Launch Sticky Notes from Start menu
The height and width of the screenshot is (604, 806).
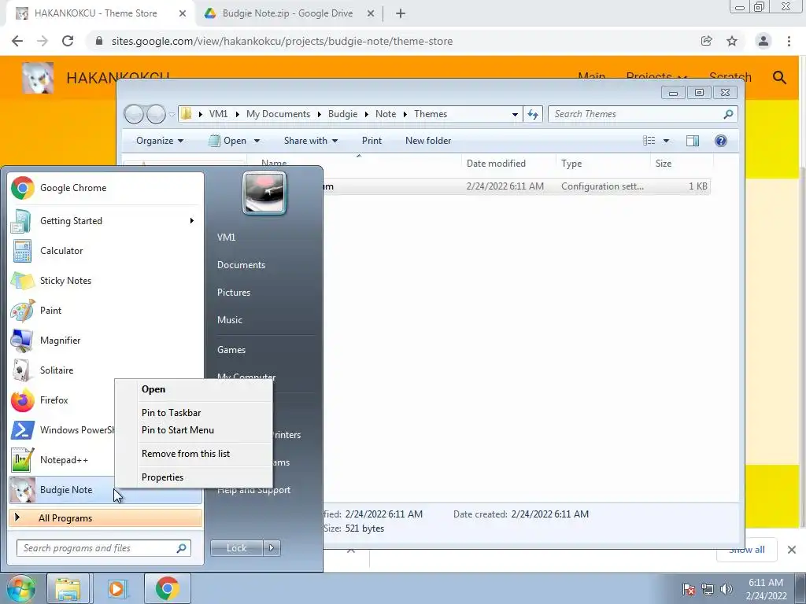pyautogui.click(x=105, y=281)
